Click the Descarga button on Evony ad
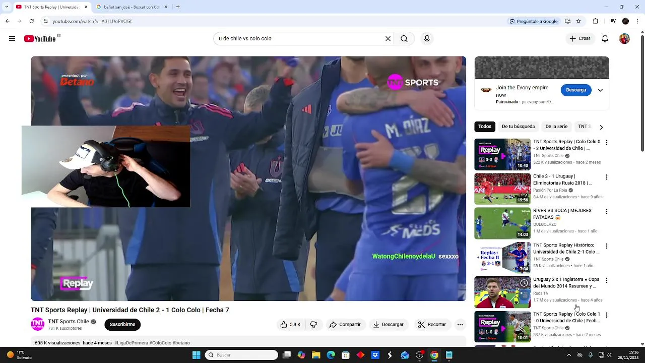 pyautogui.click(x=576, y=90)
